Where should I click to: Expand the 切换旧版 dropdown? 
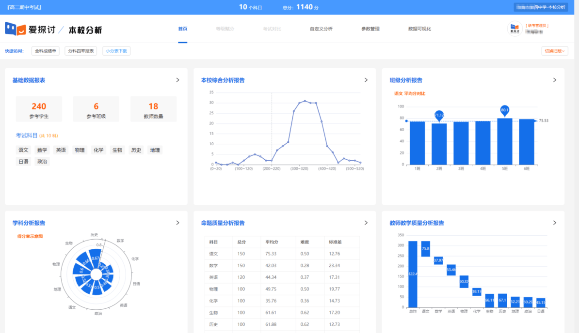[x=555, y=51]
